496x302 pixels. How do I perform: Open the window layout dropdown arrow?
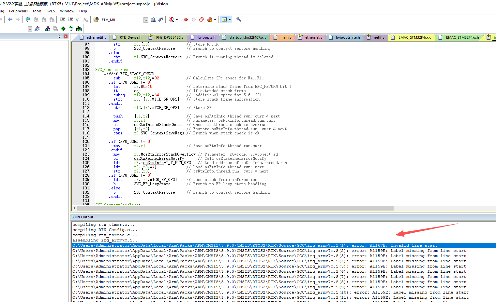[x=230, y=20]
